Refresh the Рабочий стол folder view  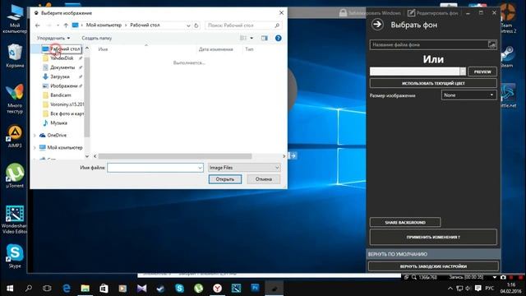(x=196, y=25)
